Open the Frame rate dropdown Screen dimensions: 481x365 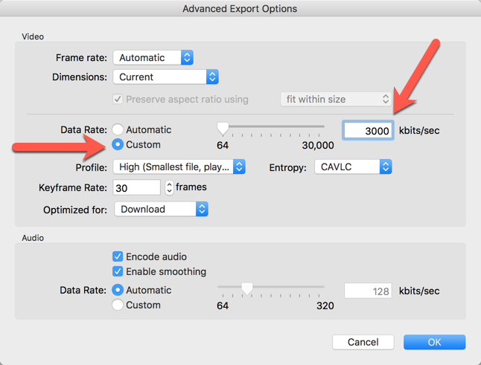pos(153,57)
